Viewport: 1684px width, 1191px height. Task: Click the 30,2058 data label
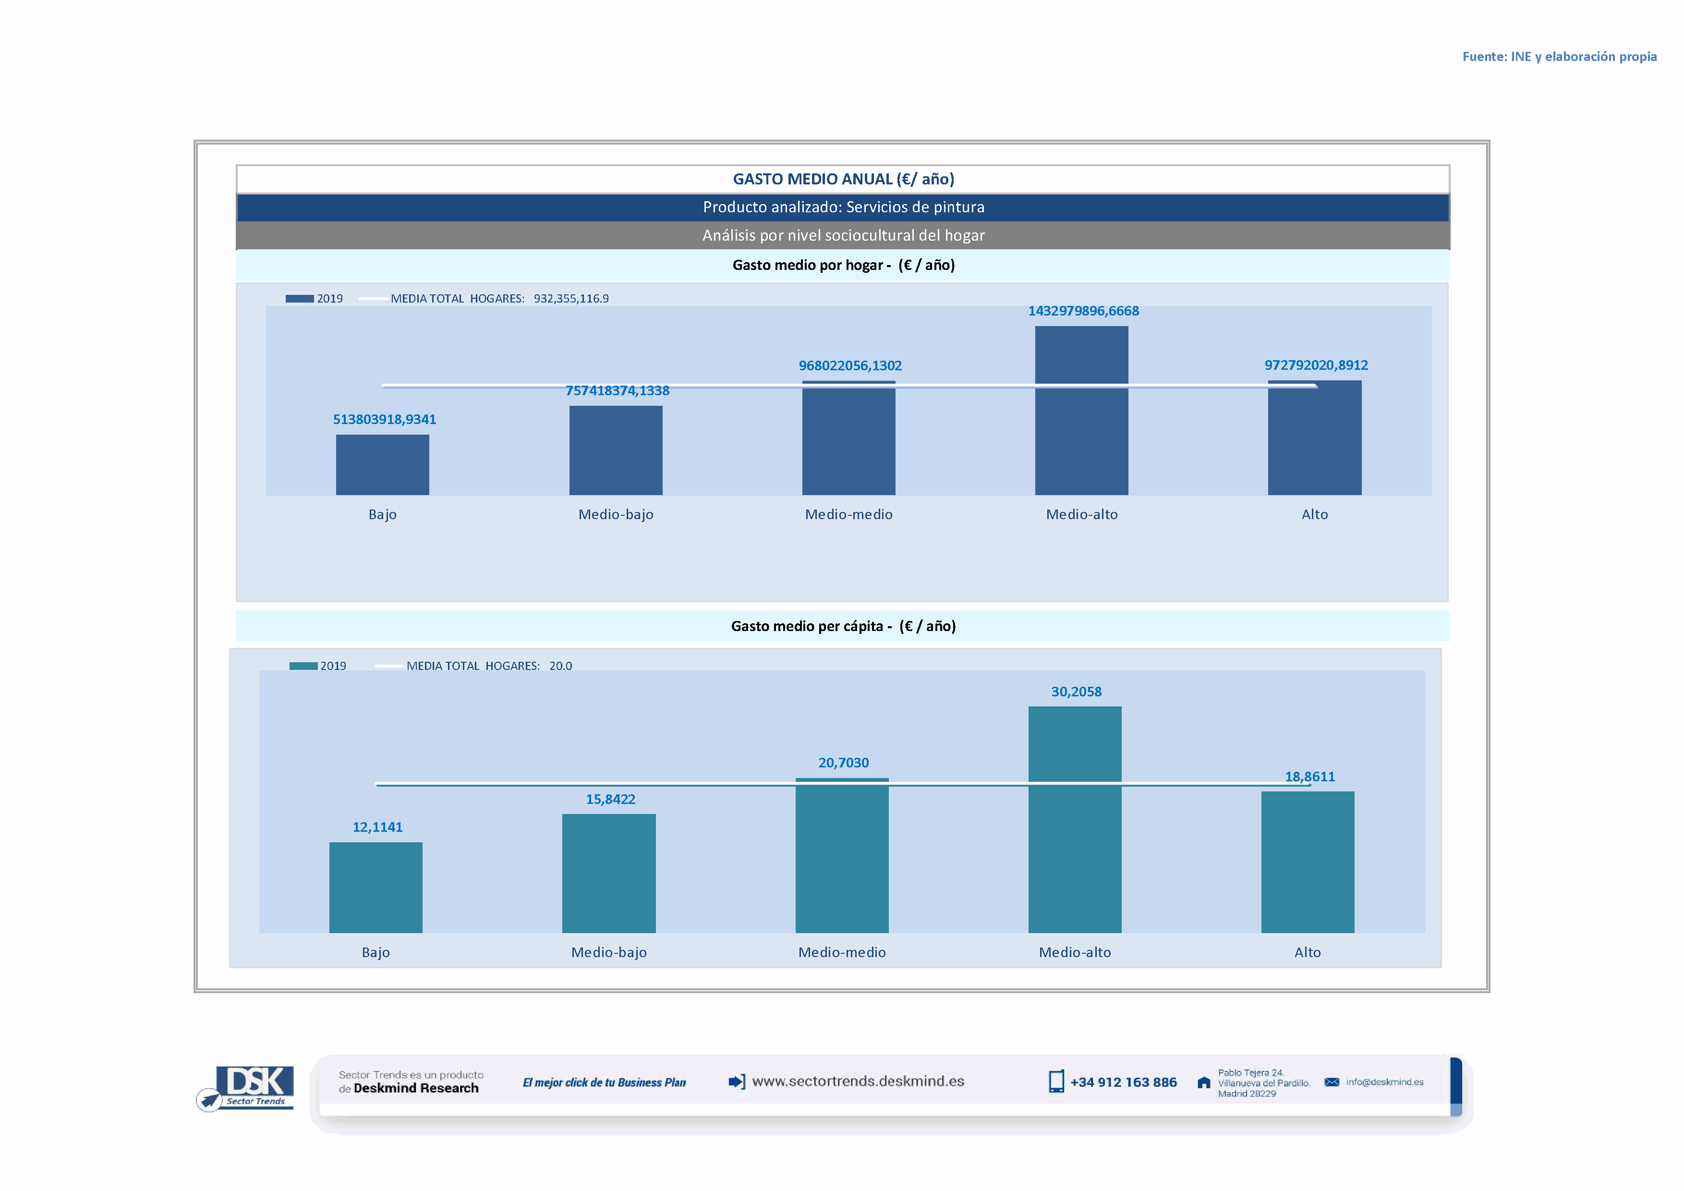[x=1076, y=692]
